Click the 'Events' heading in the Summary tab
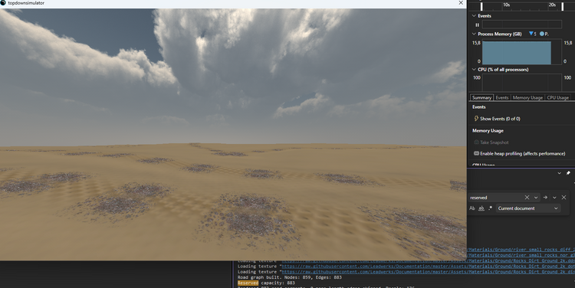Screen dimensions: 575x288 click(479, 107)
